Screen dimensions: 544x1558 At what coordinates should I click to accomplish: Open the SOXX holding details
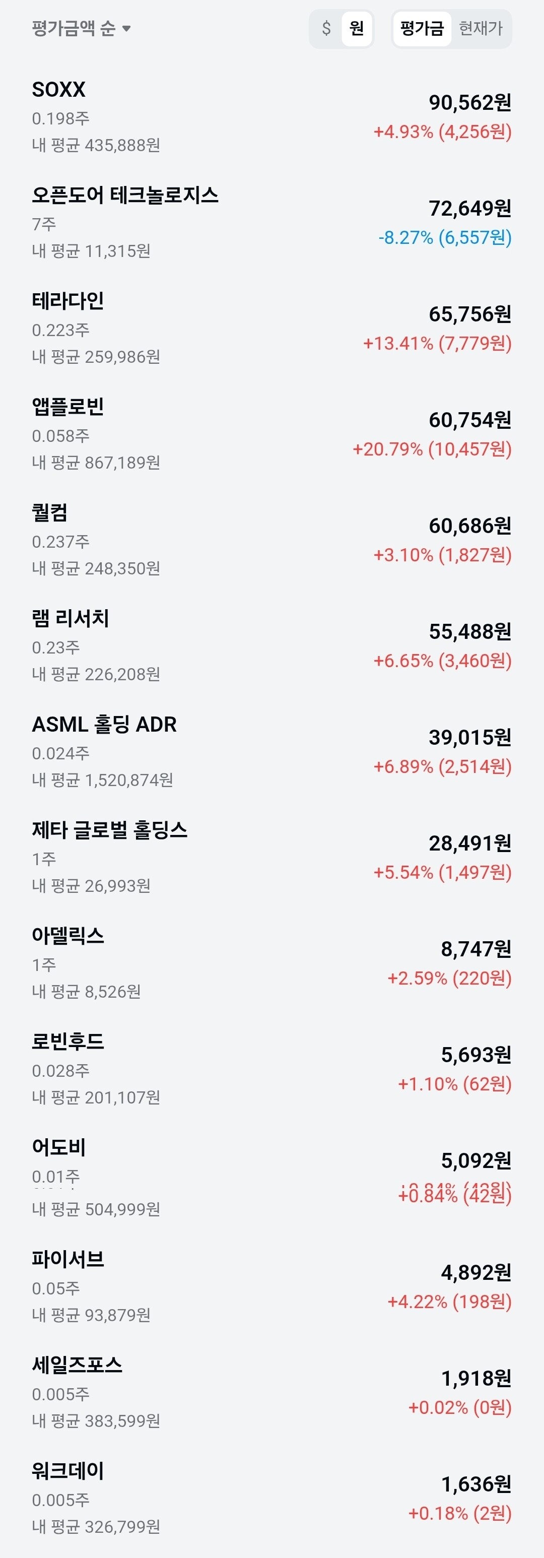(x=272, y=117)
